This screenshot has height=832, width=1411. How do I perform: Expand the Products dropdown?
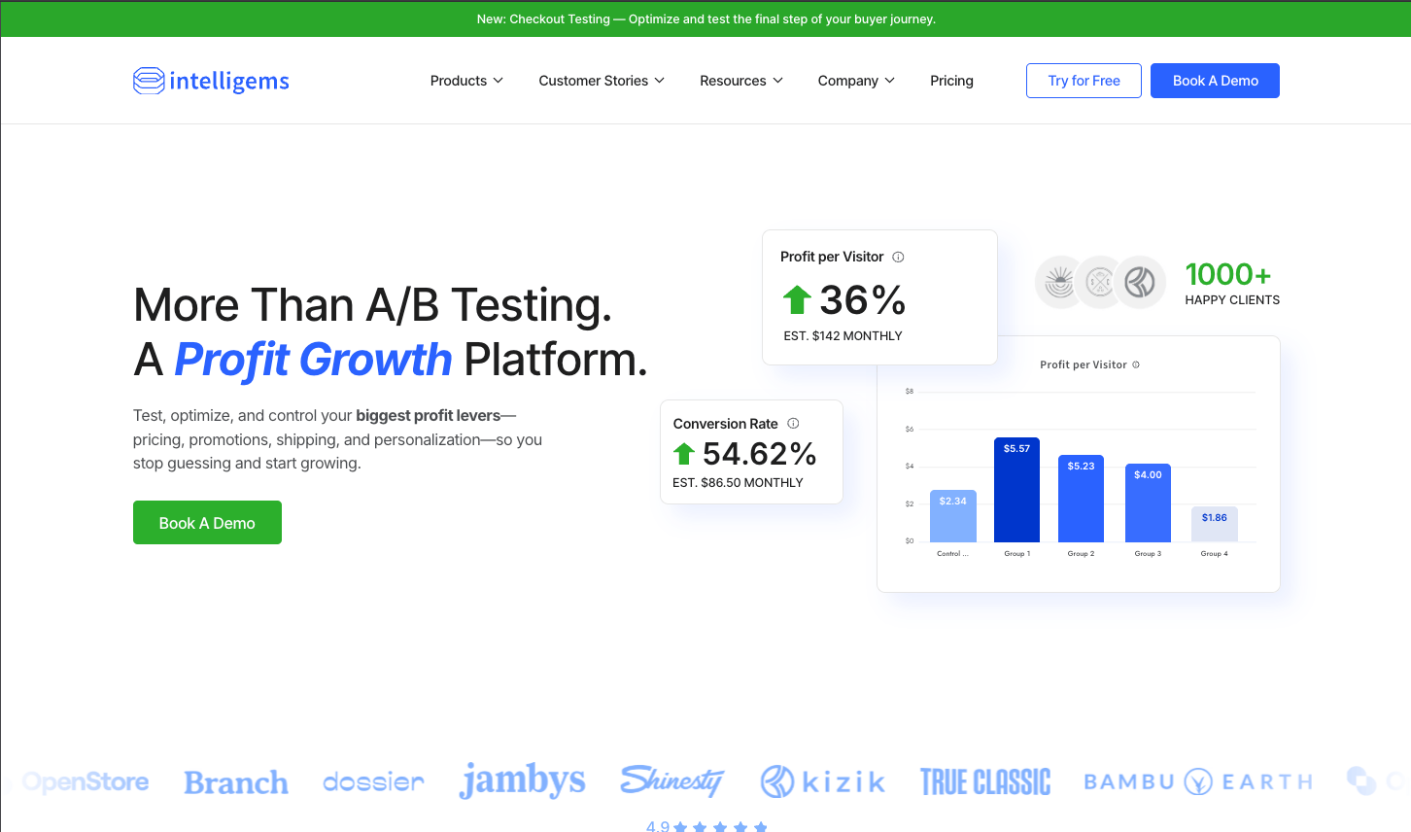click(466, 81)
